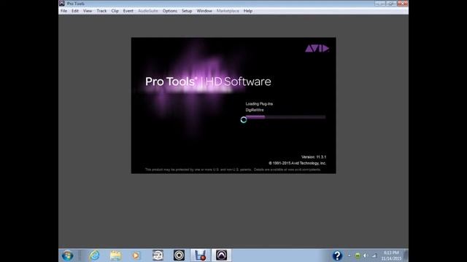
Task: Open Windows Explorer folder from taskbar
Action: (x=115, y=255)
